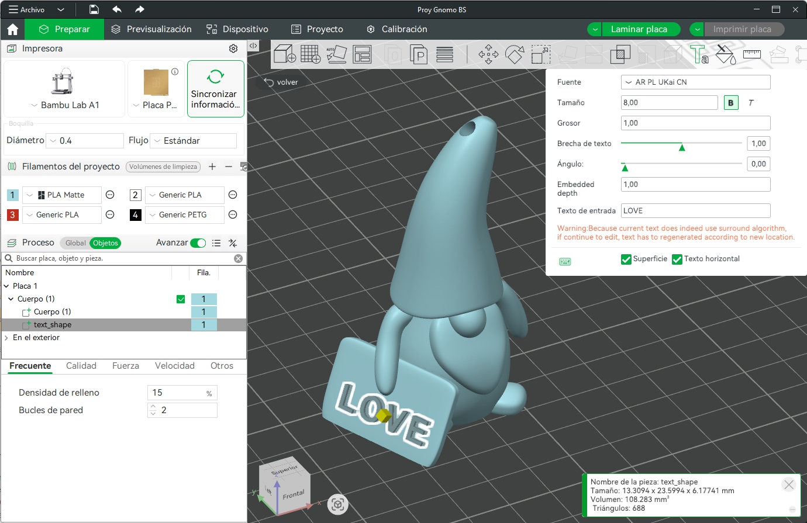Viewport: 807px width, 523px height.
Task: Switch to the Previsualización tab
Action: tap(151, 29)
